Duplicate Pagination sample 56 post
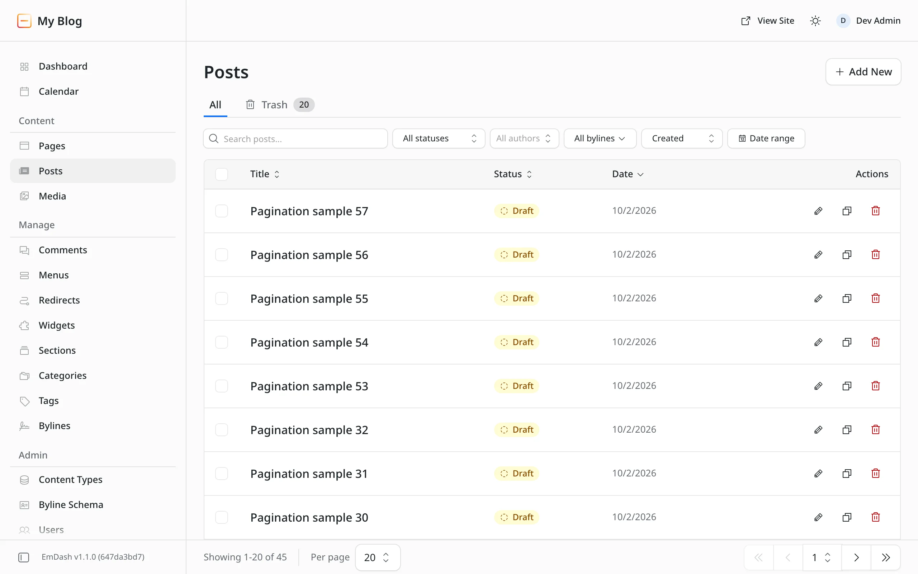 (847, 254)
